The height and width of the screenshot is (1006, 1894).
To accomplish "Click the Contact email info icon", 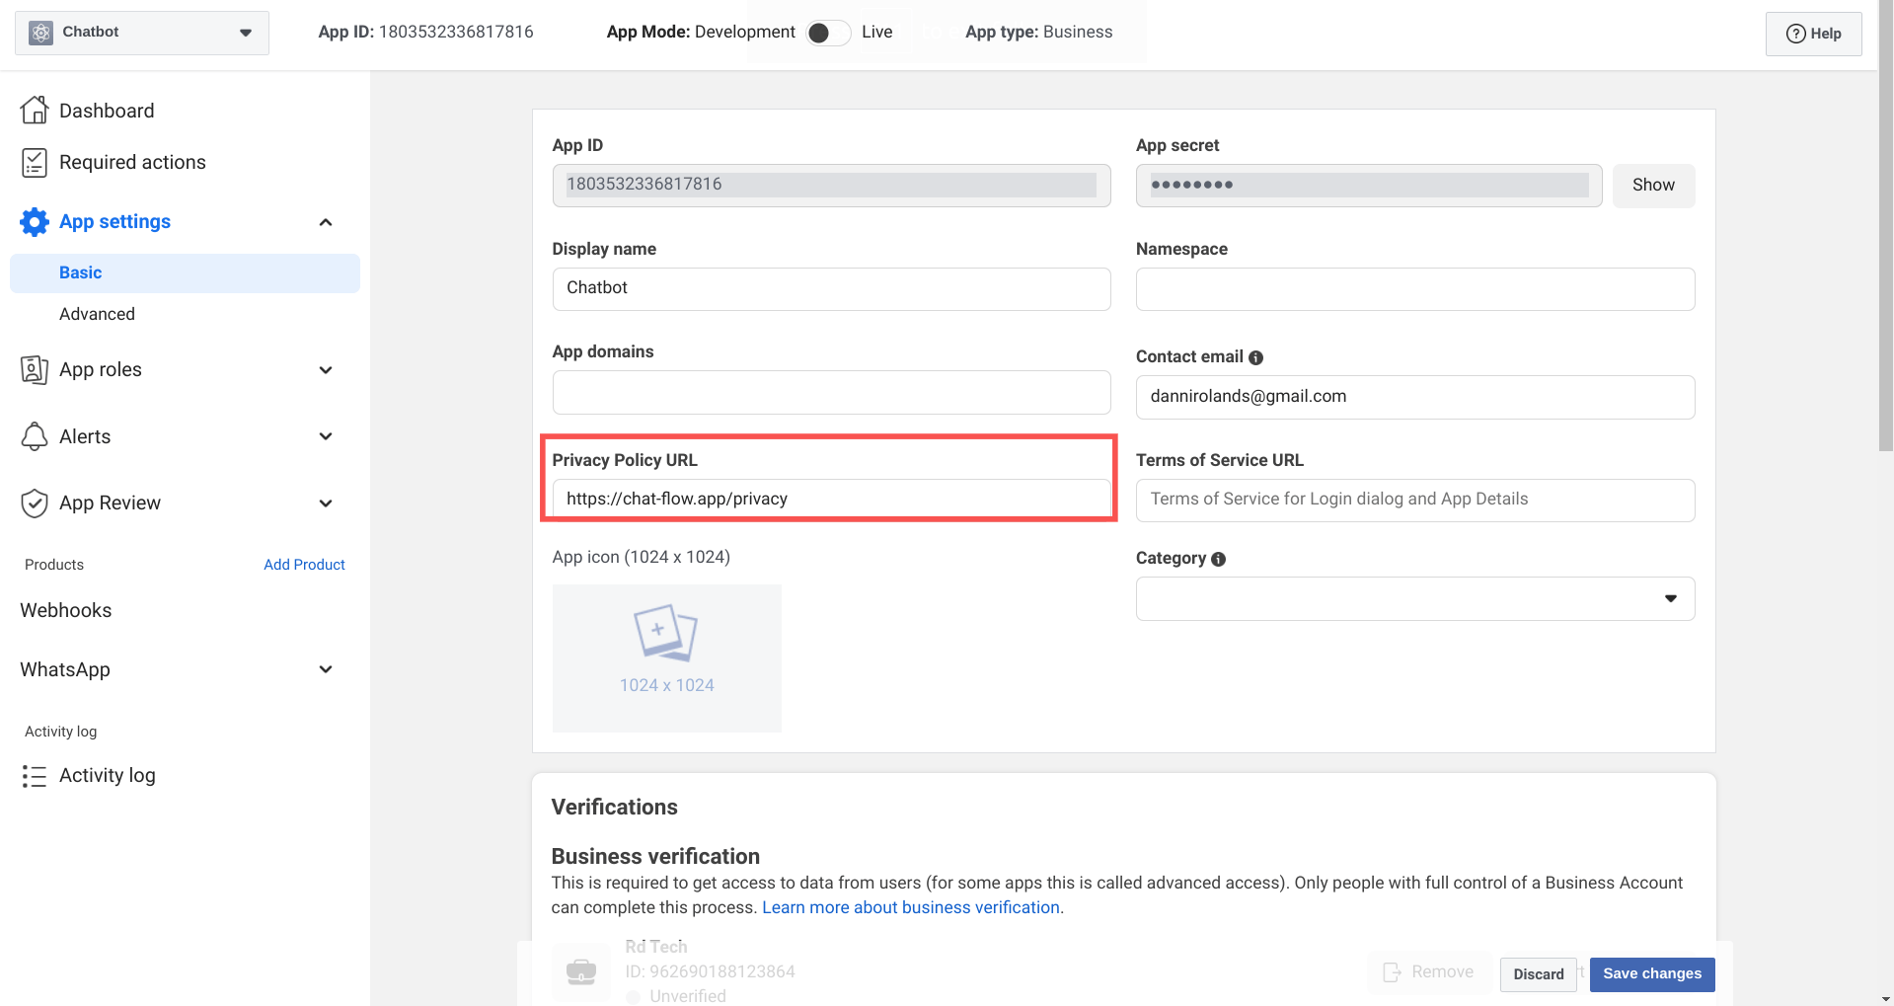I will 1255,357.
